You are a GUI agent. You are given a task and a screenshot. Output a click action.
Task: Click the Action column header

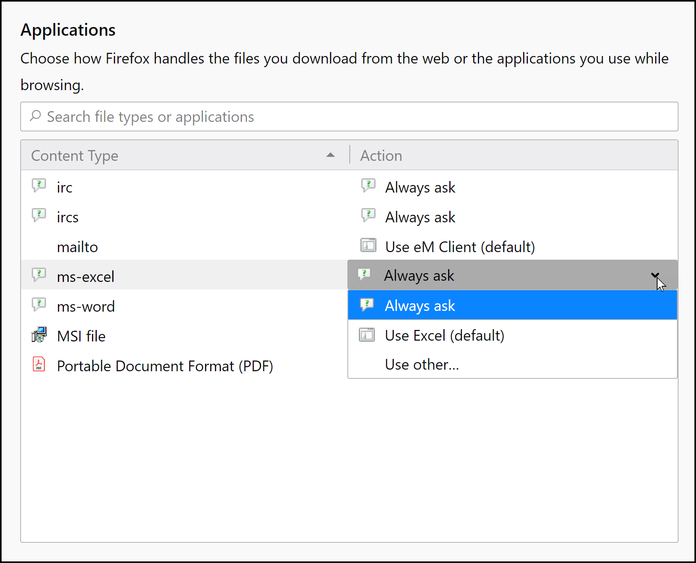click(381, 156)
